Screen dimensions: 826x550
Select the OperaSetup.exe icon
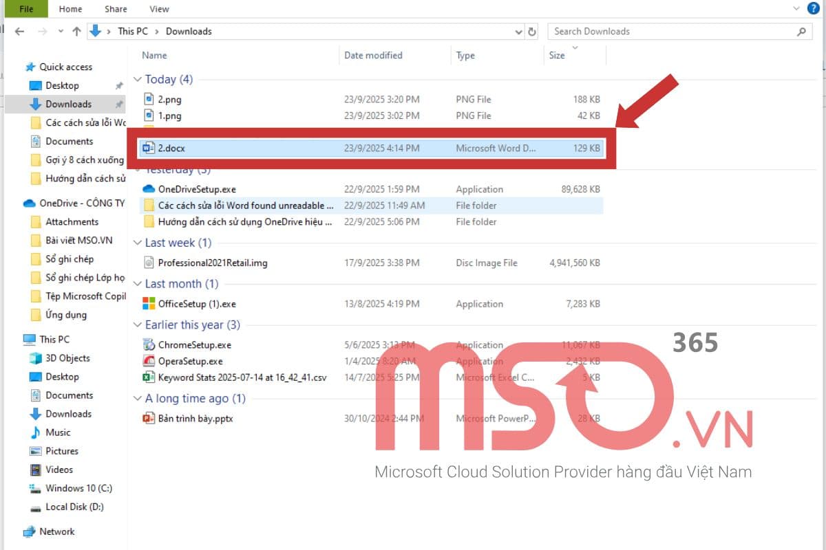click(149, 361)
